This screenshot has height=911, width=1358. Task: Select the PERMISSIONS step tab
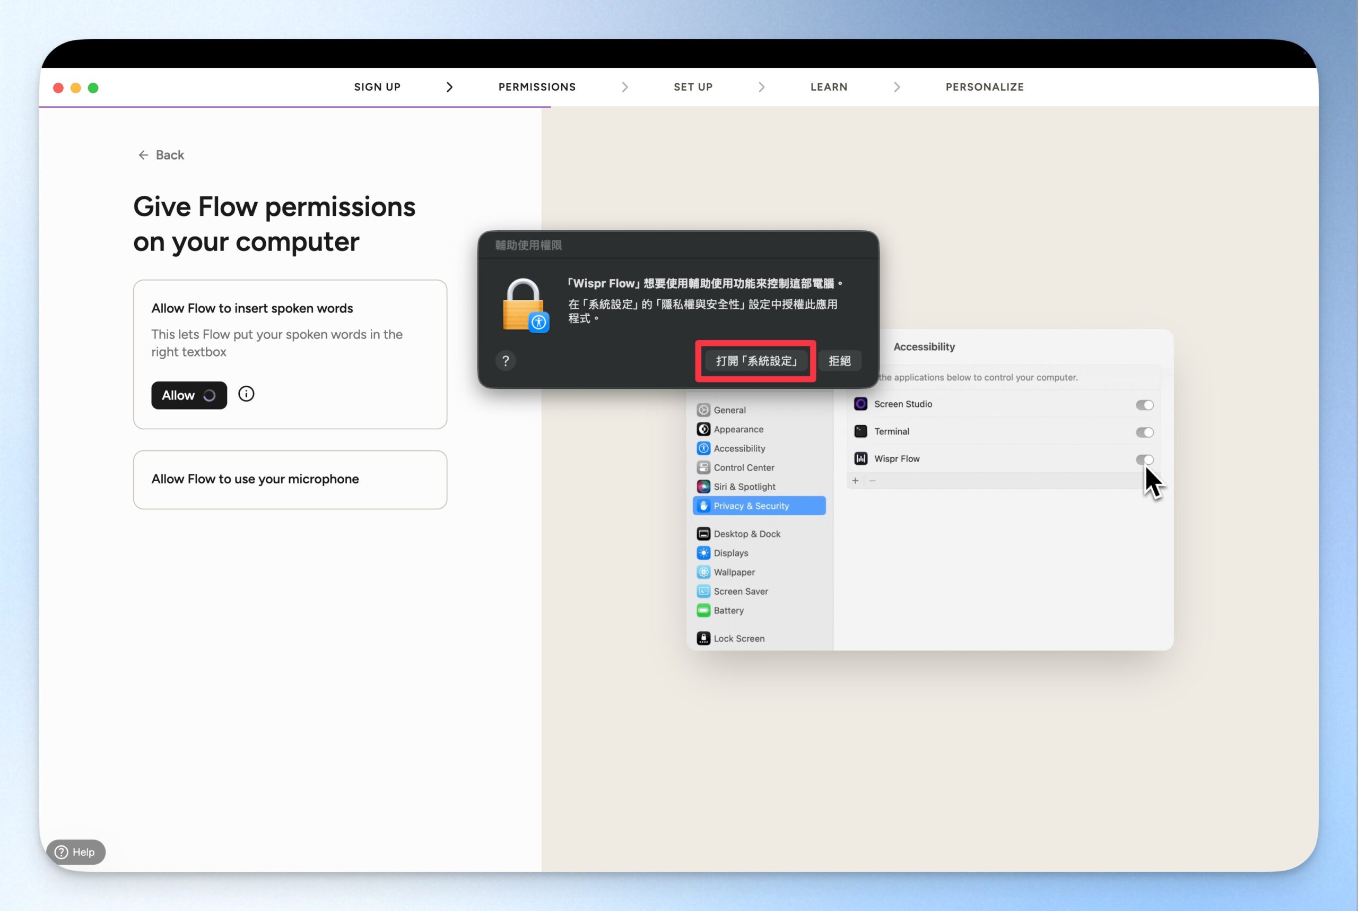(x=537, y=87)
